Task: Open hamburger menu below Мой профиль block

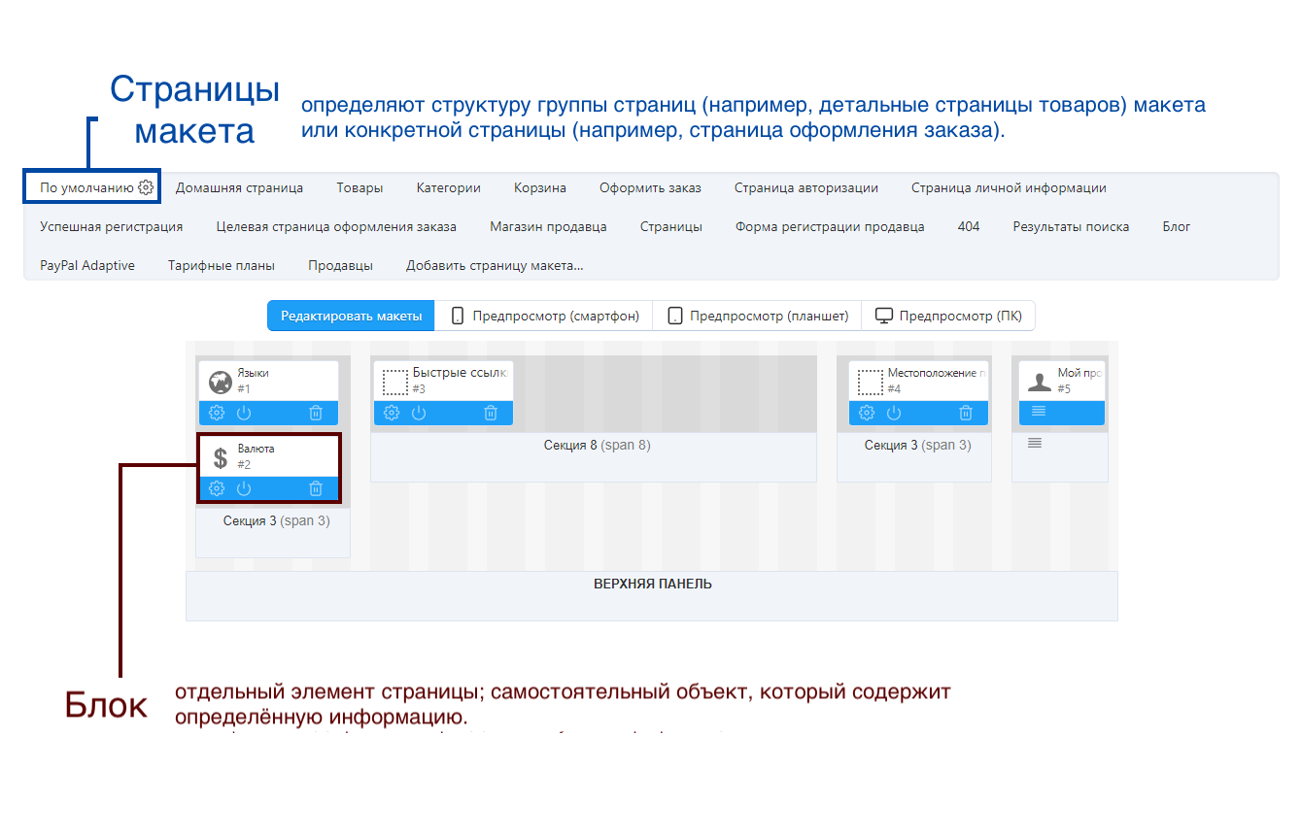Action: (x=1035, y=443)
